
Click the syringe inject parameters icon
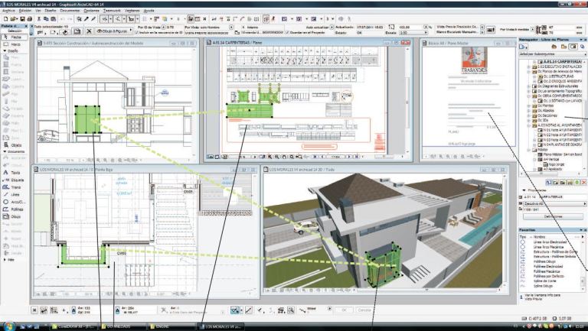pos(93,18)
